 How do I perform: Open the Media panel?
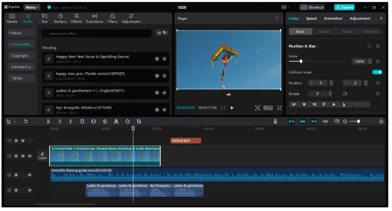[x=12, y=19]
